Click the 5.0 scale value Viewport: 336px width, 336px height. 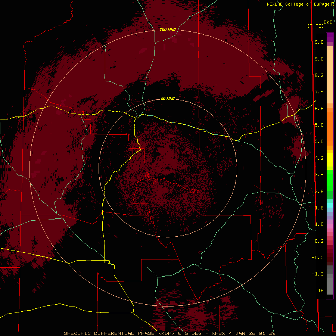319,141
